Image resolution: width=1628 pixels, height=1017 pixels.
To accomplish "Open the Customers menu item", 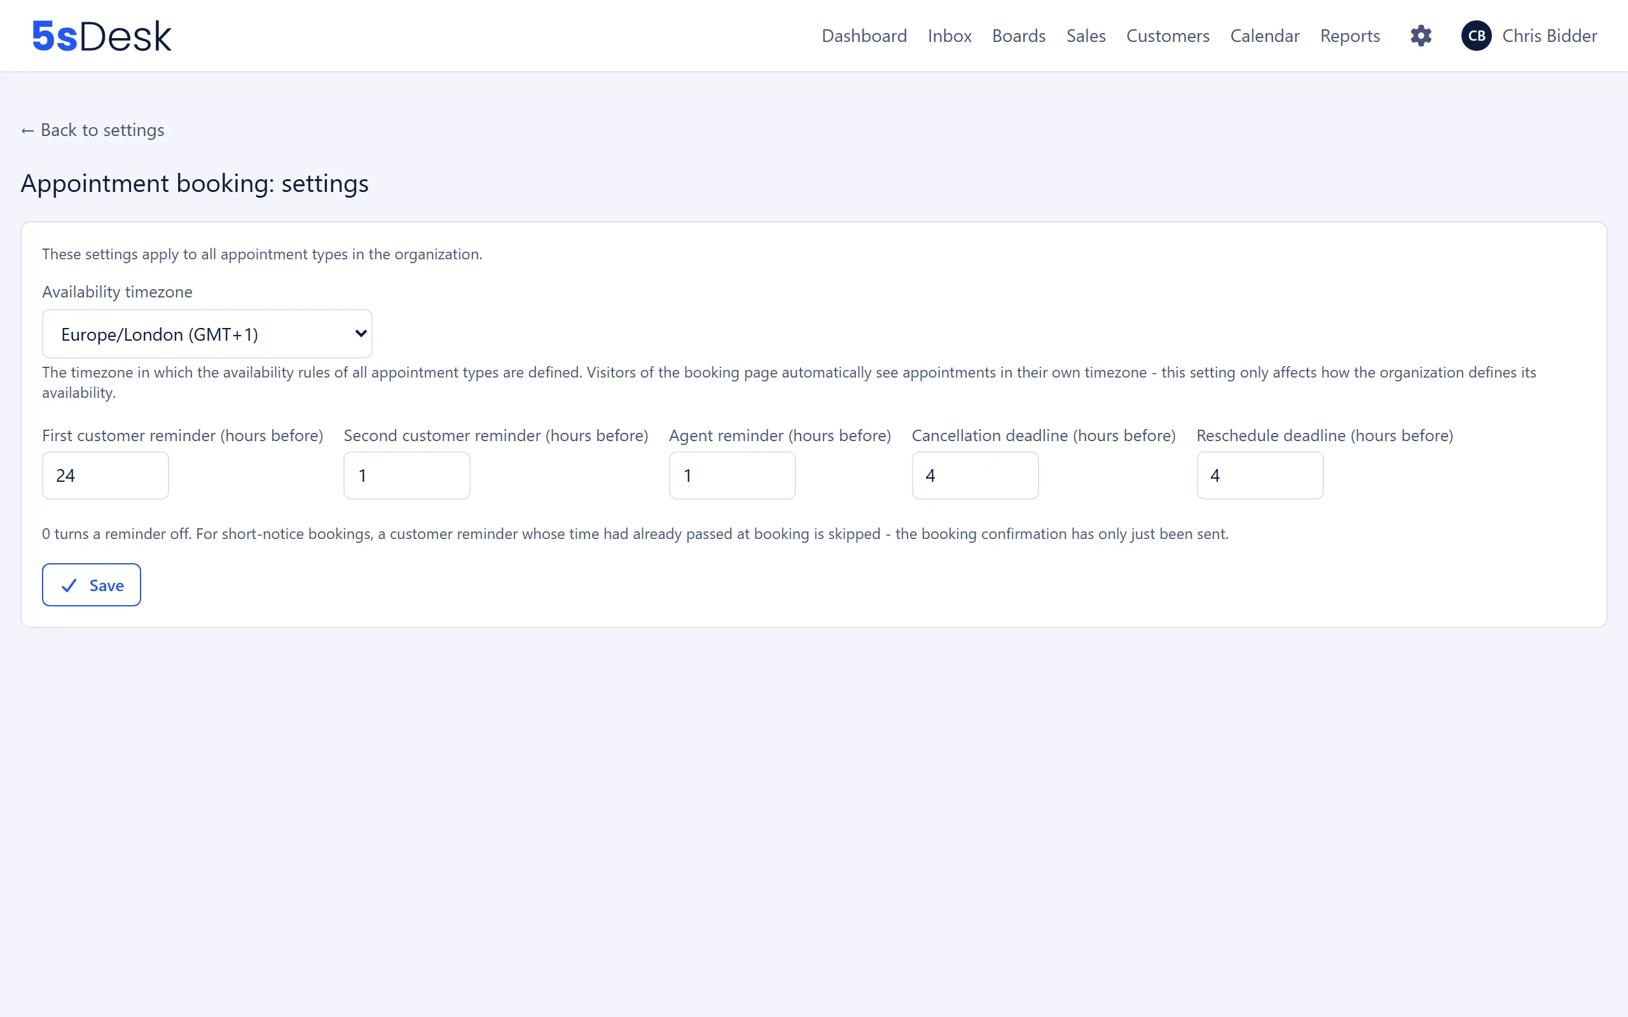I will click(1168, 36).
